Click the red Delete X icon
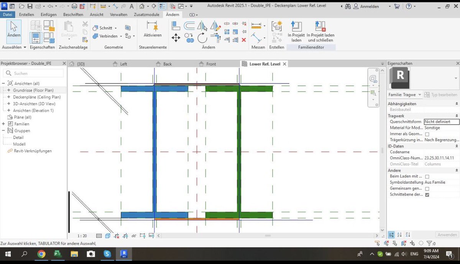Viewport: 460px width, 264px height. 244,39
